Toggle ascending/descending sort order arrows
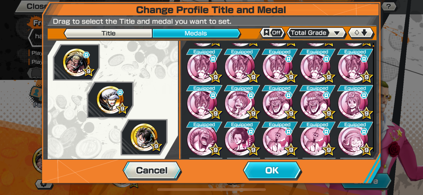423x195 pixels. tap(361, 33)
